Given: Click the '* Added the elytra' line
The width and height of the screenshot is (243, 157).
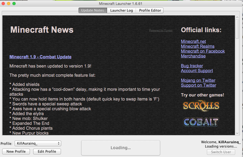Looking at the screenshot, I should click(26, 114).
